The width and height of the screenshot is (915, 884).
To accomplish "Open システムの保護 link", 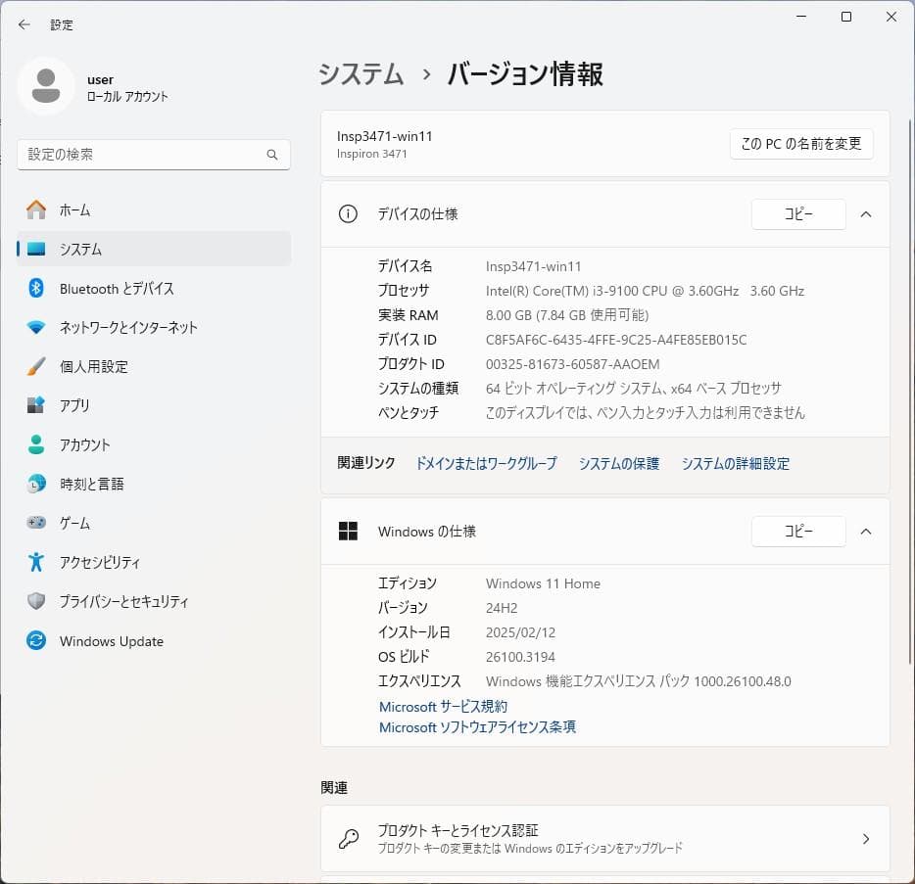I will coord(618,464).
